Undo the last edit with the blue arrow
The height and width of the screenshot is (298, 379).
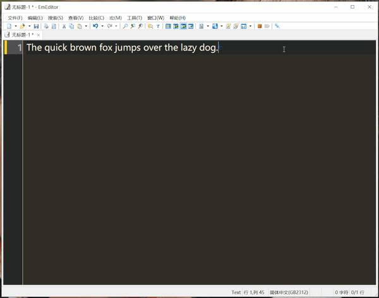pyautogui.click(x=95, y=26)
